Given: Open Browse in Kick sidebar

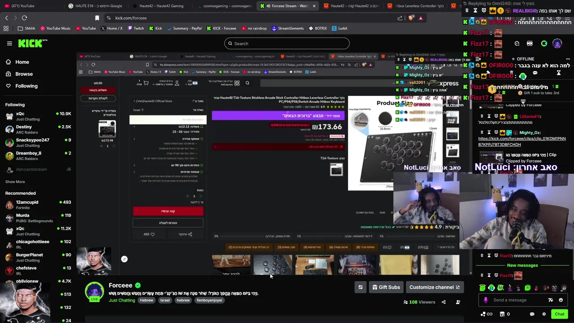Looking at the screenshot, I should point(19,74).
